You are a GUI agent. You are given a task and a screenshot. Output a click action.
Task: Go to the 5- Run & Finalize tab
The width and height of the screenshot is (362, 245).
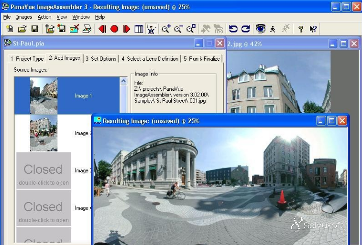coord(201,59)
